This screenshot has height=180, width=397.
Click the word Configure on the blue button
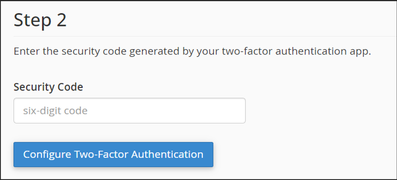point(47,154)
